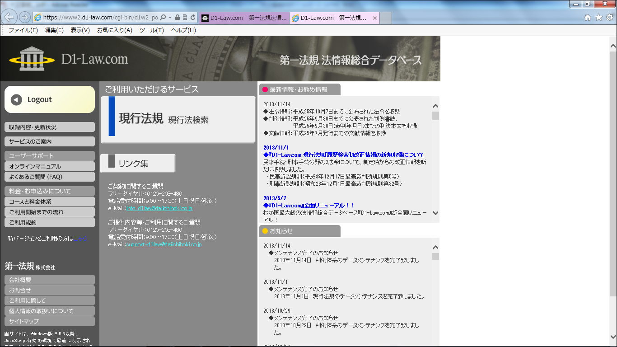The height and width of the screenshot is (347, 617).
Task: Open the ツール(T) menu
Action: click(x=152, y=30)
